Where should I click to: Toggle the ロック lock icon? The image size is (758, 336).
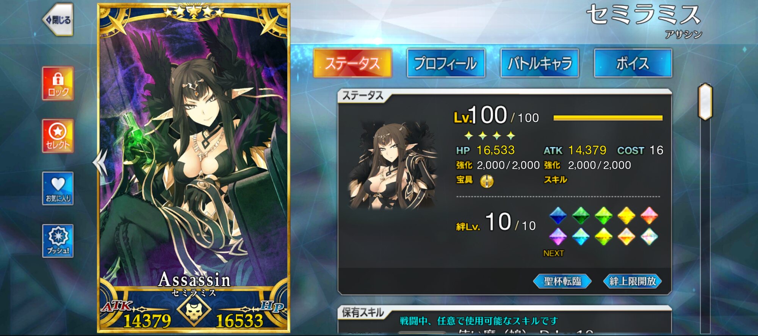[x=58, y=83]
